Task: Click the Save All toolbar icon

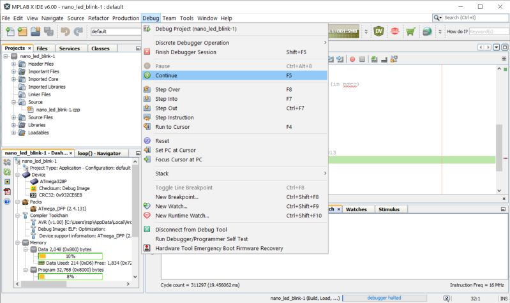Action: pyautogui.click(x=49, y=31)
